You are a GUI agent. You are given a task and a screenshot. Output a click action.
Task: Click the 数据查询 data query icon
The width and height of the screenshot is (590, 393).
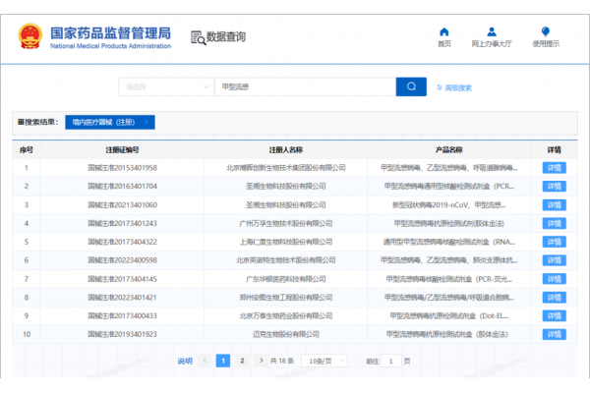click(x=198, y=36)
